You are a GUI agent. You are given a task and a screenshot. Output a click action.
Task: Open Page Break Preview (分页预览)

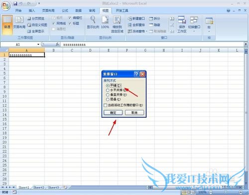click(36, 18)
